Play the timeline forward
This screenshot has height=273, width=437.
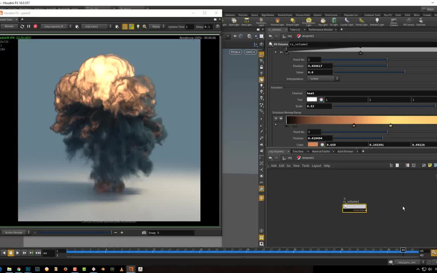pyautogui.click(x=17, y=253)
